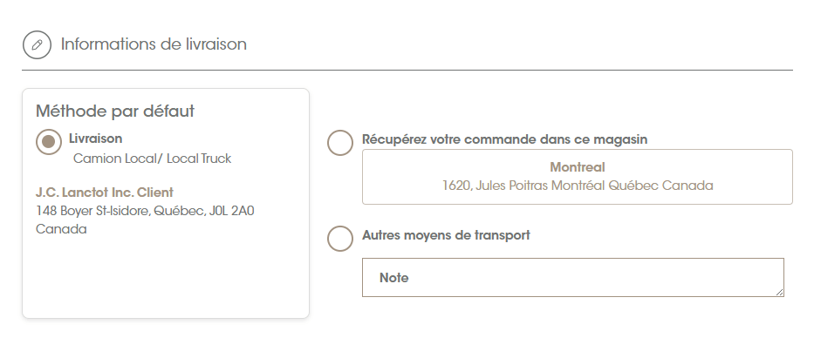
Task: Click into the Note text field
Action: [572, 277]
